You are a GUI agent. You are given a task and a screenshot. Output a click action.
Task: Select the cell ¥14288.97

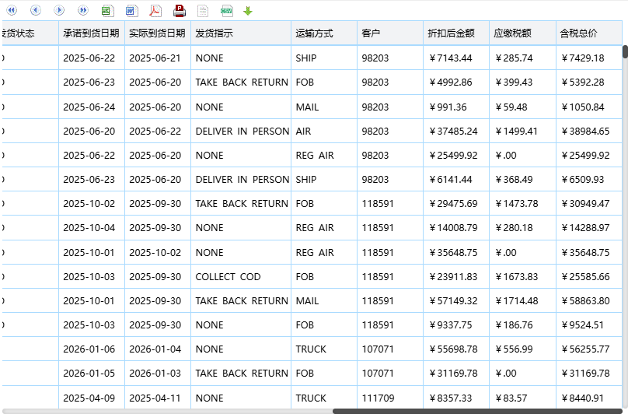pos(589,228)
